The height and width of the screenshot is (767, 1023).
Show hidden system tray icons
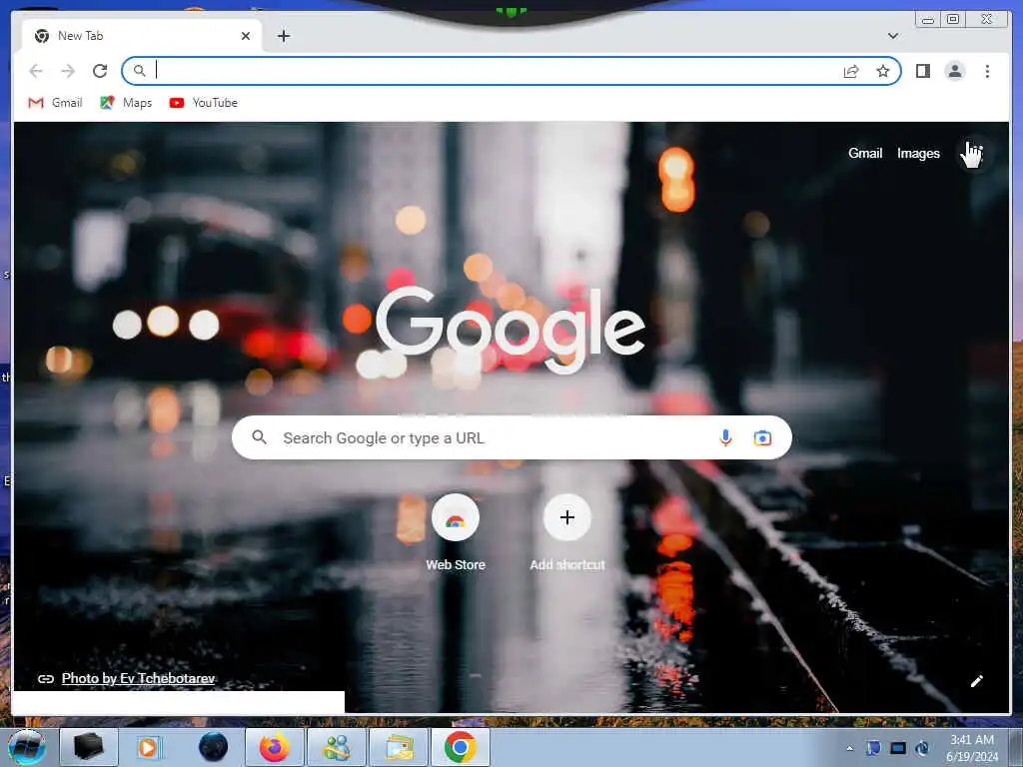pyautogui.click(x=849, y=748)
